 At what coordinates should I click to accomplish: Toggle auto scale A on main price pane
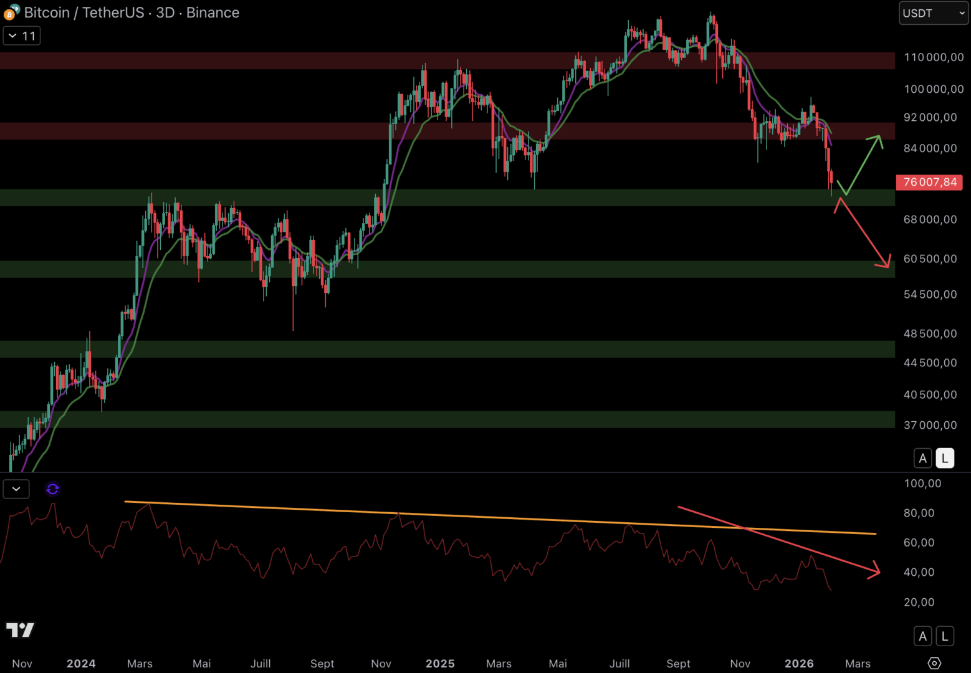pos(922,458)
